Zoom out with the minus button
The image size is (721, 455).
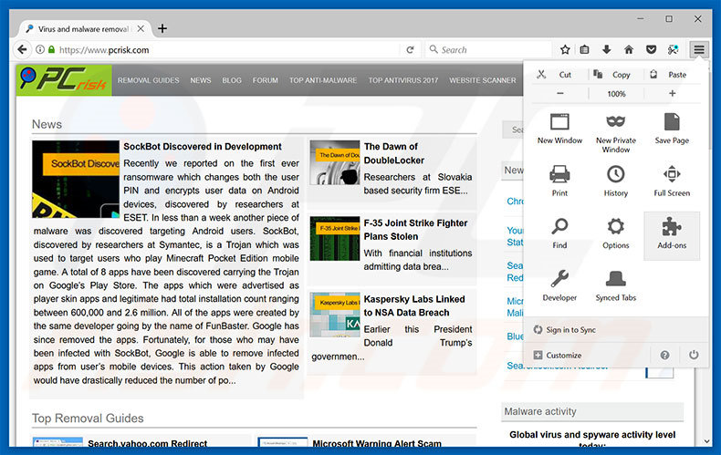tap(559, 93)
